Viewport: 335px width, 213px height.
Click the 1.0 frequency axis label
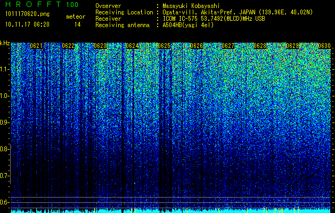tap(4, 96)
